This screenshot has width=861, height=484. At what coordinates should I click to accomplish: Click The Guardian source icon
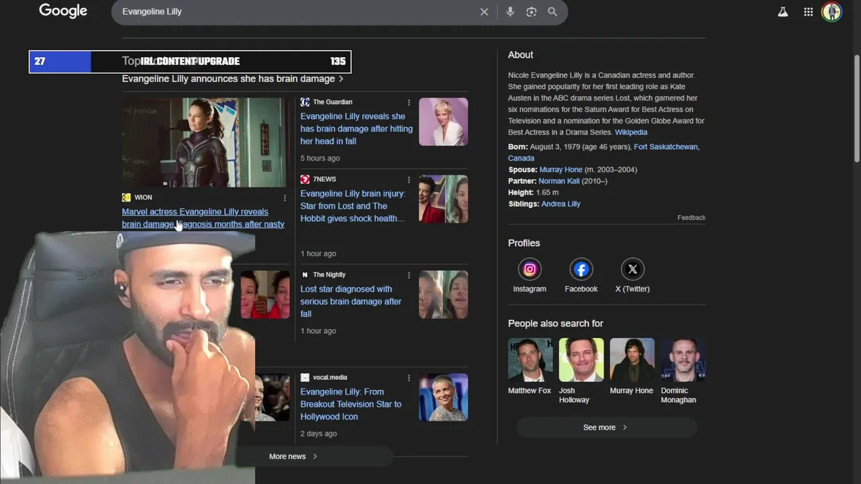pos(305,102)
